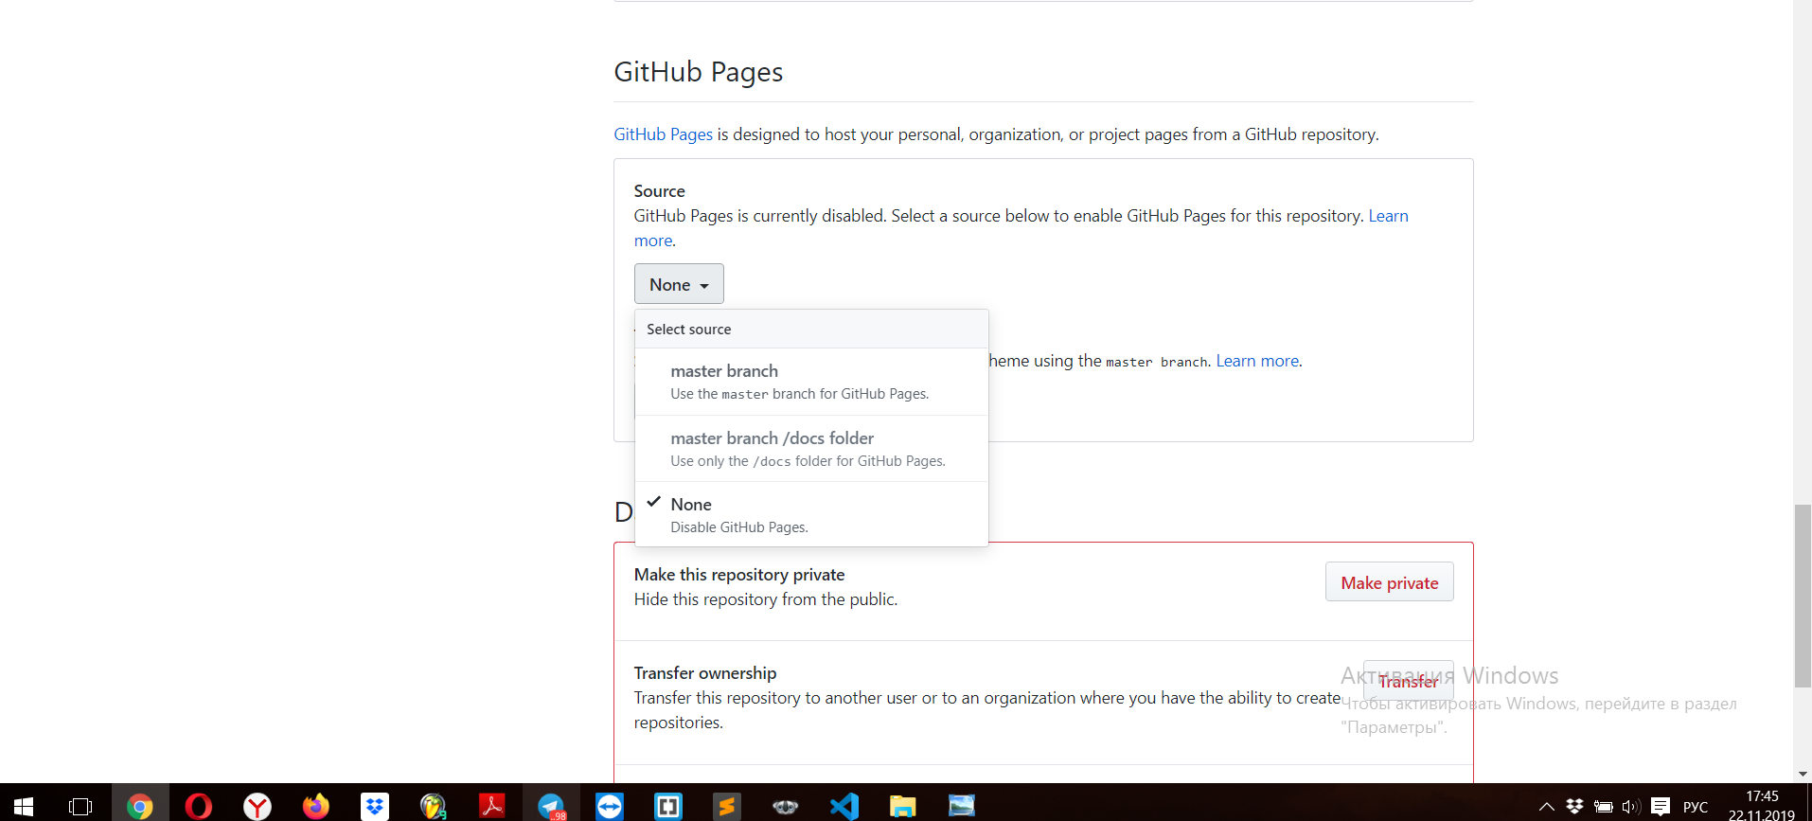The width and height of the screenshot is (1812, 821).
Task: Switch to Google Chrome in the taskbar
Action: [x=140, y=806]
